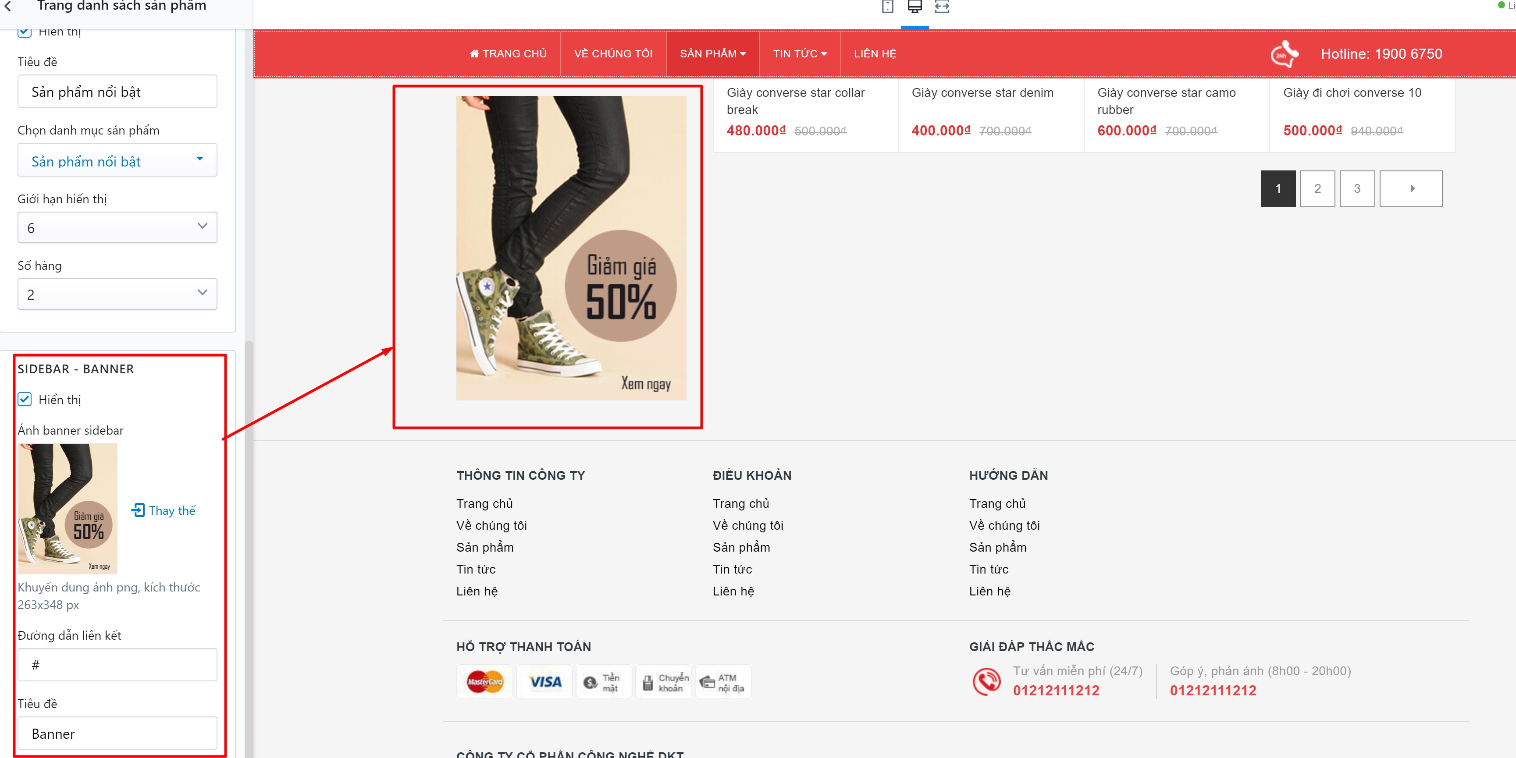Go to page 1 in pagination
The image size is (1516, 758).
tap(1278, 189)
